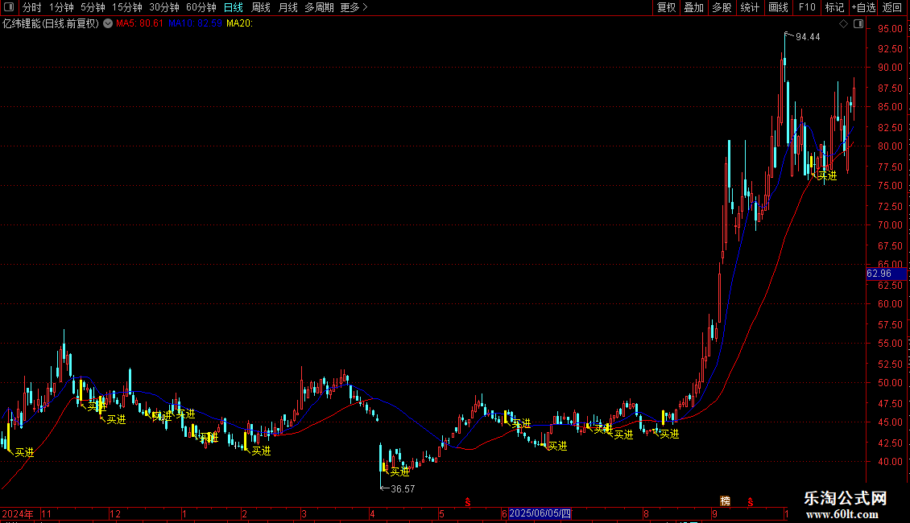Click the 亿纬锂能(日线.前复权) title
The width and height of the screenshot is (910, 523).
[x=51, y=24]
